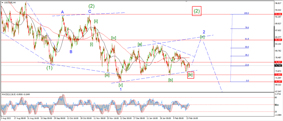Click the current price 75.765 tag
The image size is (283, 121).
coord(278,66)
